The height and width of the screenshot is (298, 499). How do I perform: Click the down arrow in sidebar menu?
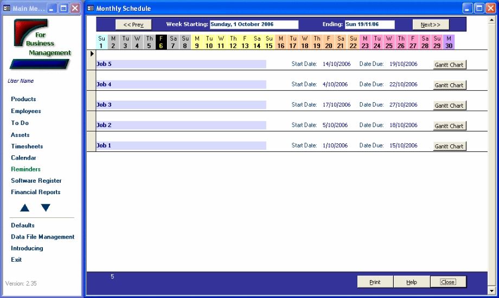click(46, 208)
